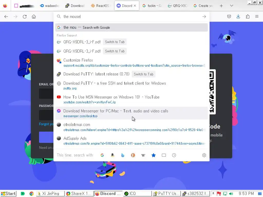This screenshot has height=197, width=263.
Task: Open a new tab with plus button
Action: pyautogui.click(x=221, y=6)
